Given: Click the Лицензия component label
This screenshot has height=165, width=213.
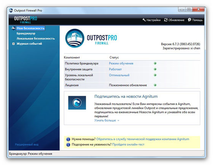Looking at the screenshot, I should coord(72,85).
